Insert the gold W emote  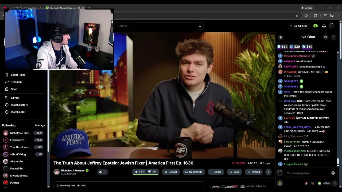point(313,183)
